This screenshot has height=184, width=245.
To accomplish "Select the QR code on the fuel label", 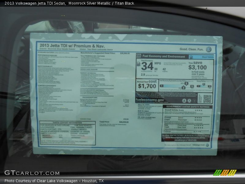I will 207,98.
